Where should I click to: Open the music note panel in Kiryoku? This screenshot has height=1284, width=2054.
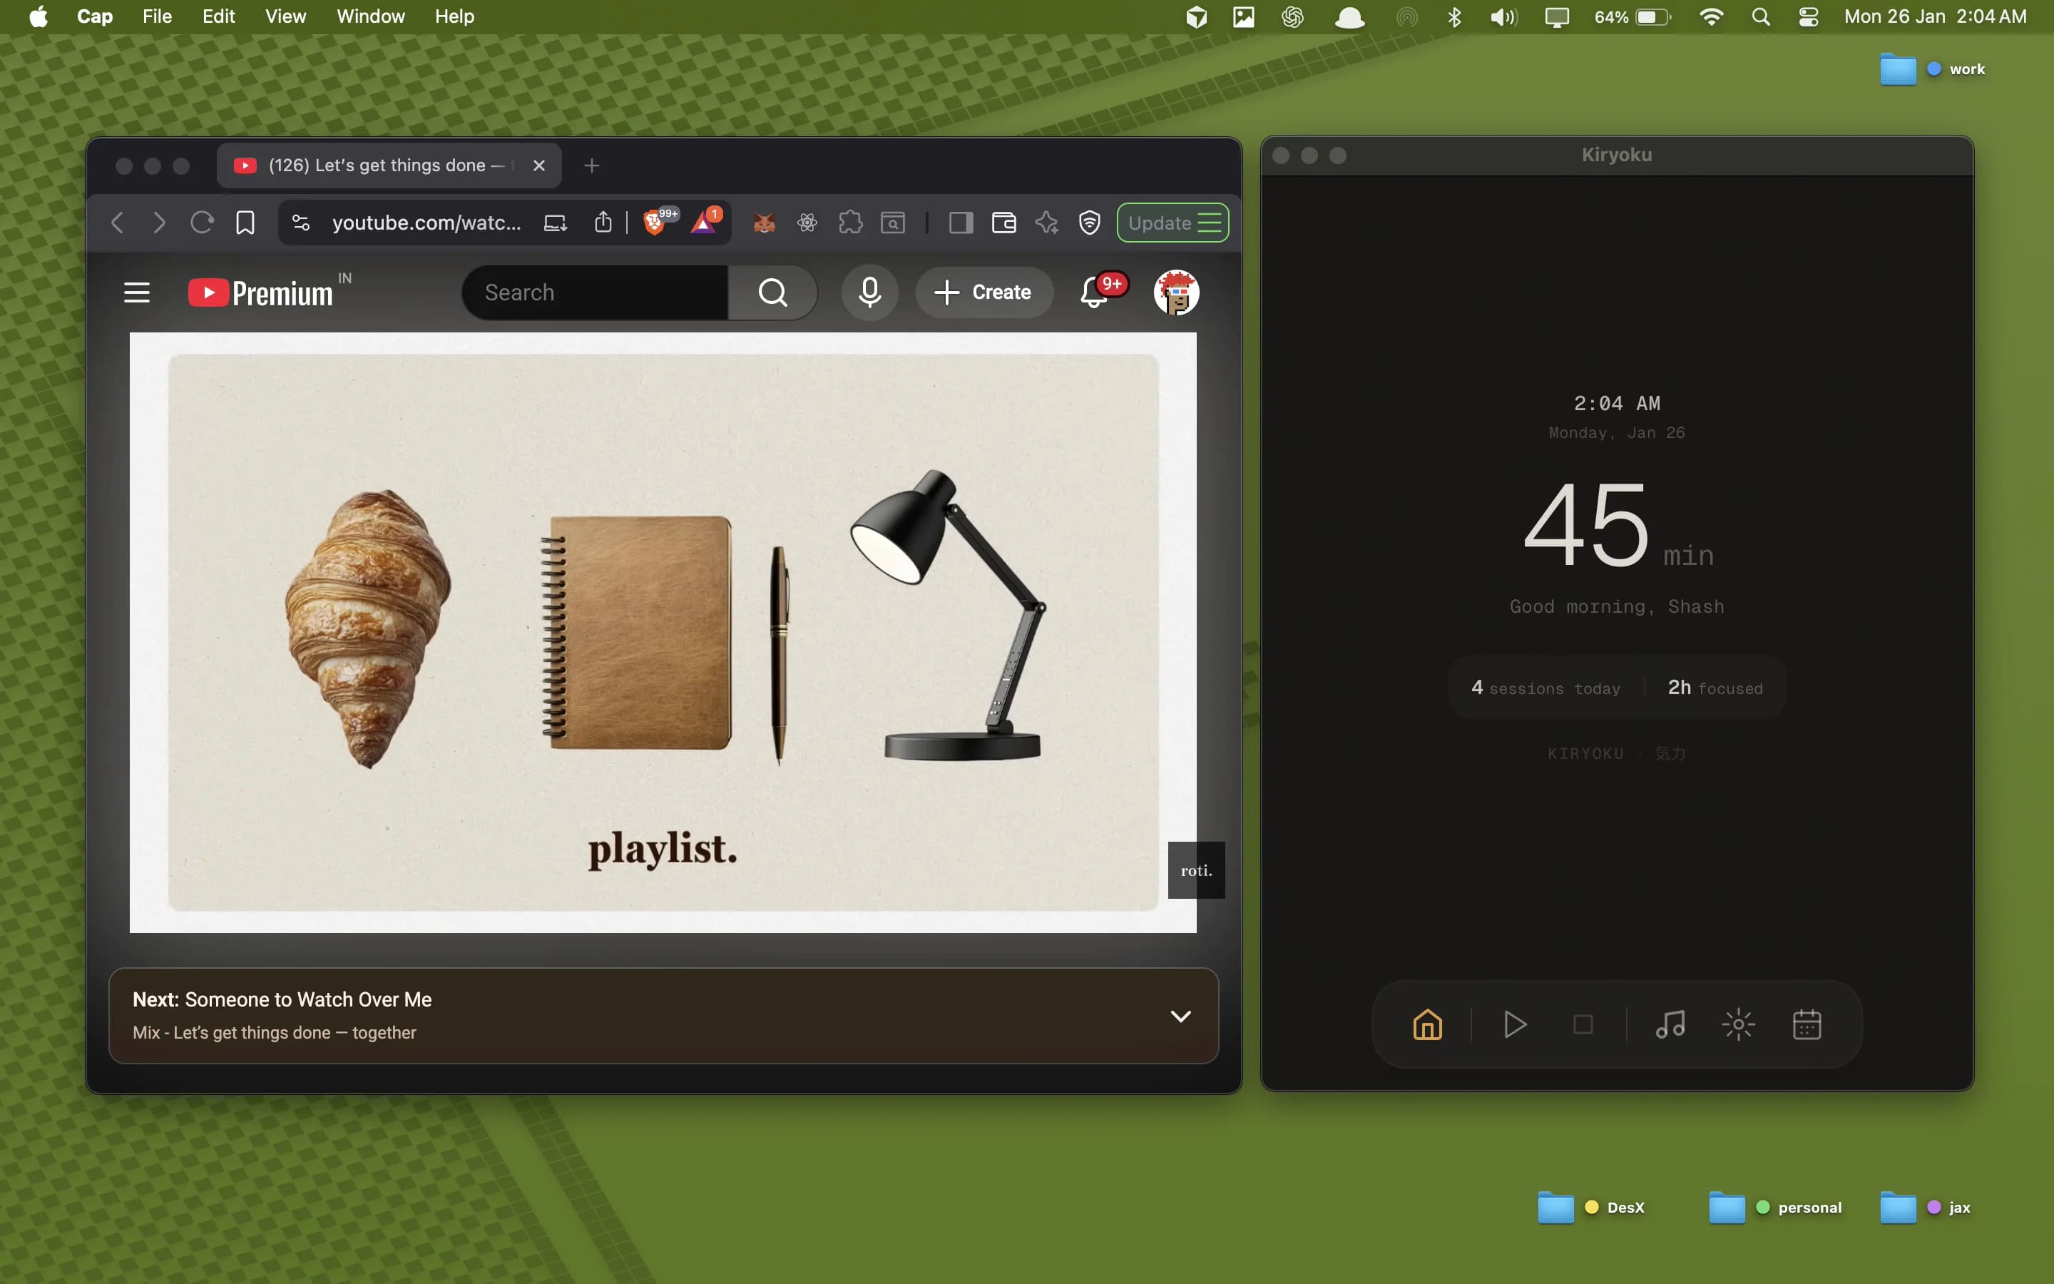coord(1670,1024)
